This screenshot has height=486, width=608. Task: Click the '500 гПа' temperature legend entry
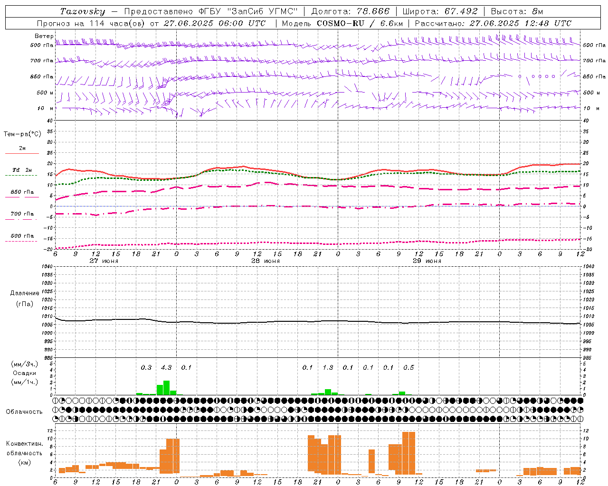pyautogui.click(x=22, y=237)
